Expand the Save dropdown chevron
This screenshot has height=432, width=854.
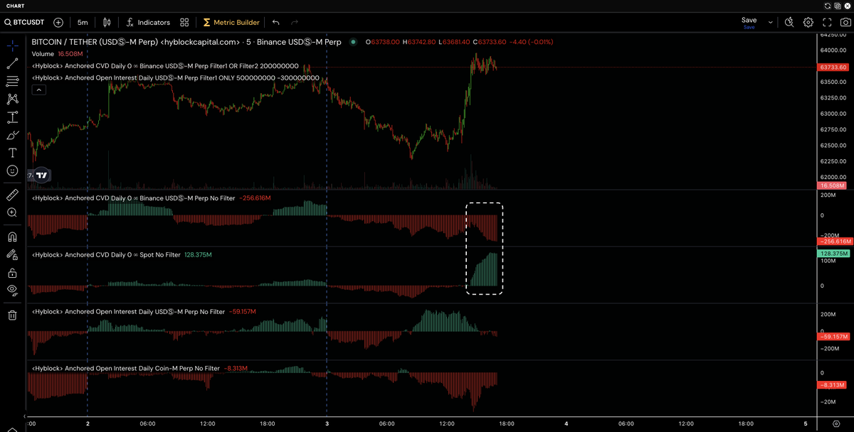point(771,23)
